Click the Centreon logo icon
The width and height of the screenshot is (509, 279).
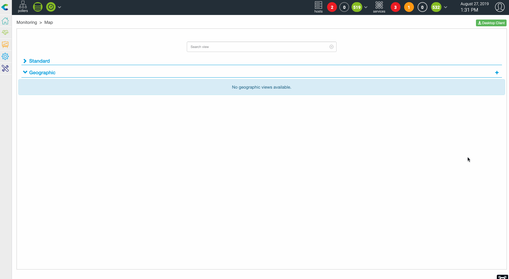(x=5, y=7)
